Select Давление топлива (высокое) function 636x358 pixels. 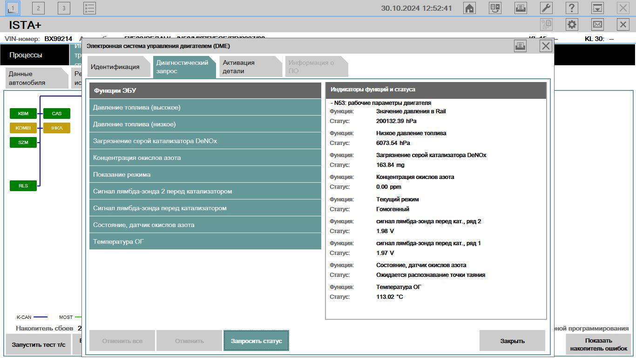205,107
